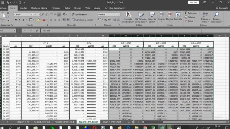The width and height of the screenshot is (230, 129).
Task: Click the Inic. ses. sign-in button
Action: coord(193,3)
